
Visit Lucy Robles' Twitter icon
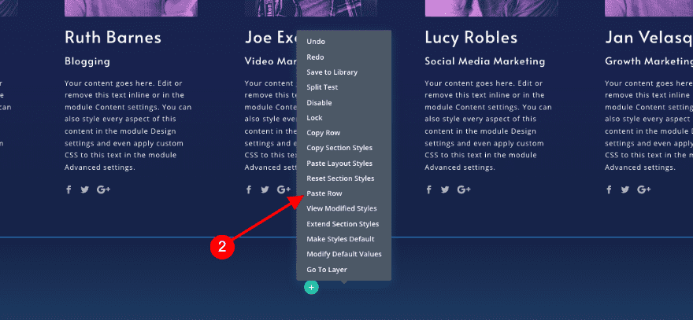click(x=445, y=189)
